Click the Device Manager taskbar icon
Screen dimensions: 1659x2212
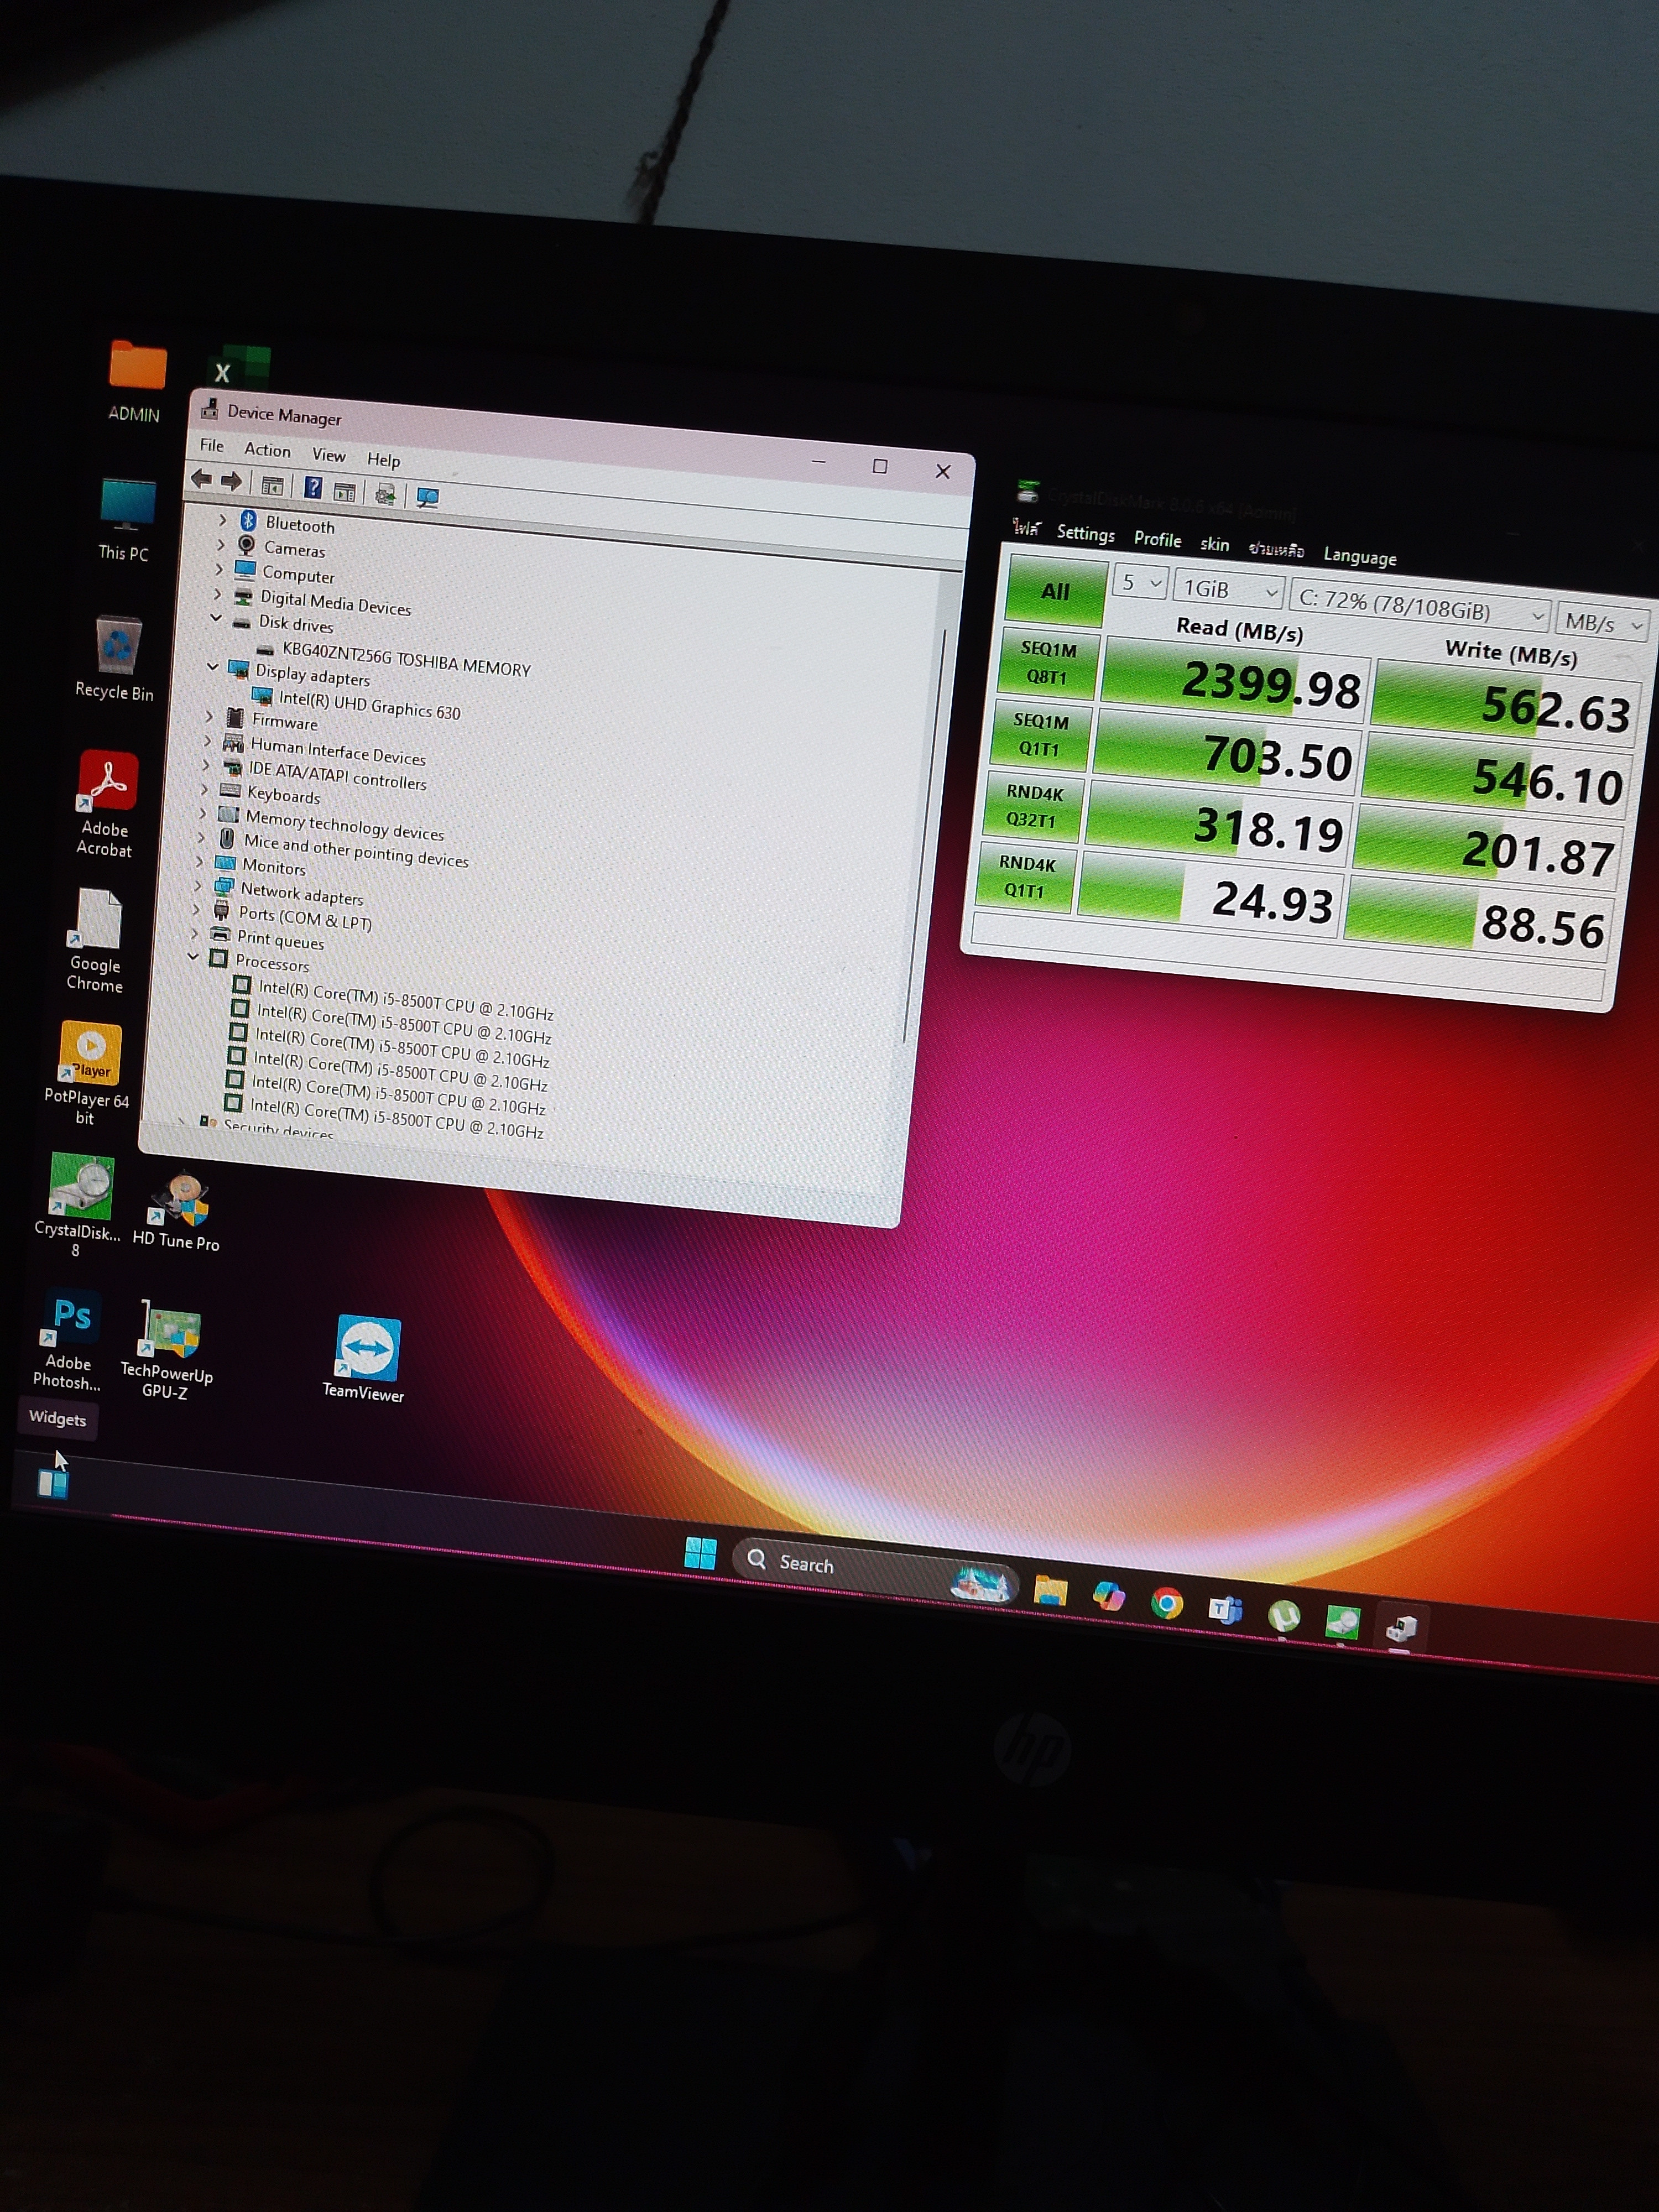coord(1401,1628)
